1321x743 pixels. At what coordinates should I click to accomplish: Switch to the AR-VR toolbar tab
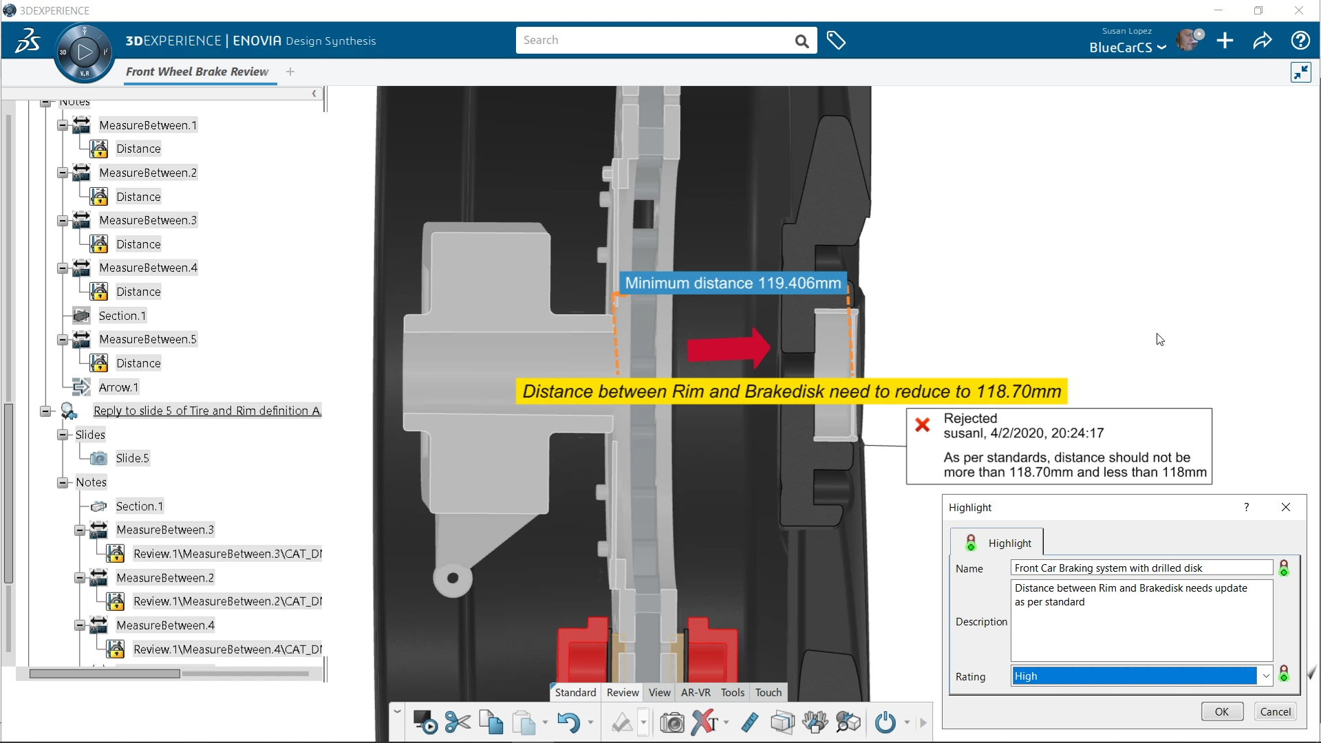coord(696,693)
